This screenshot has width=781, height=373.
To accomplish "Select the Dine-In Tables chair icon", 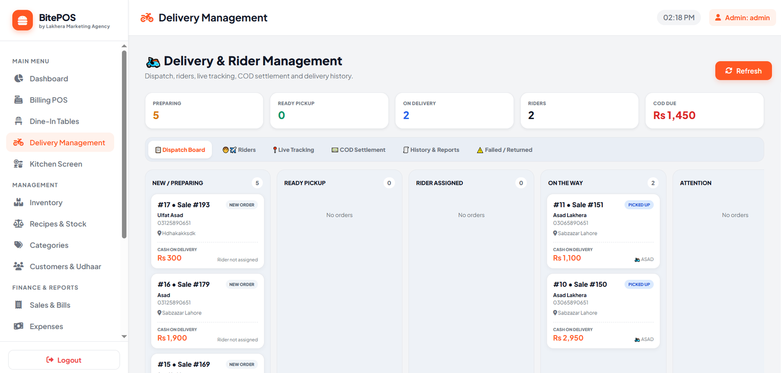I will [x=19, y=121].
